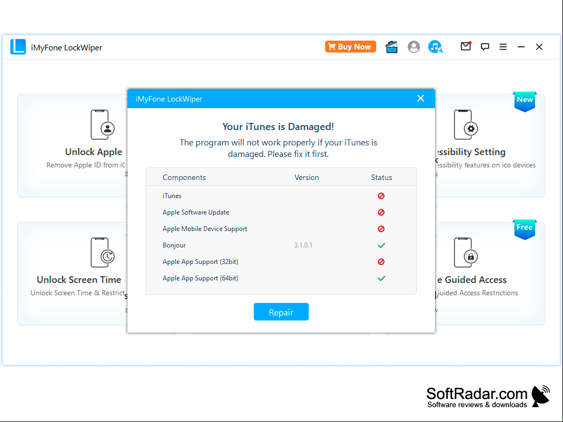Select Apple App Support (32bit) text
563x422 pixels.
pos(200,262)
